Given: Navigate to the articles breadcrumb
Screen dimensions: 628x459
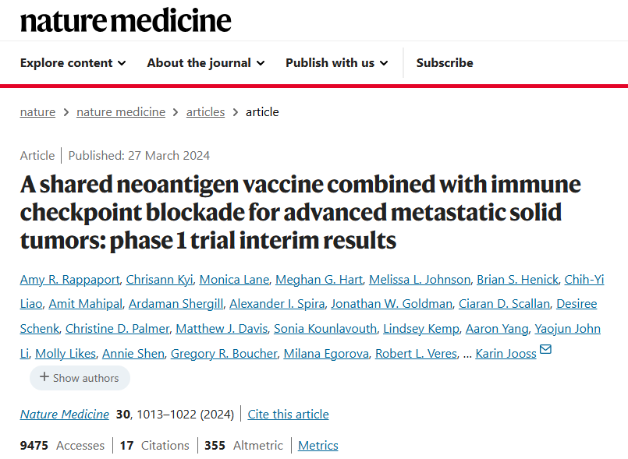Looking at the screenshot, I should pos(205,112).
